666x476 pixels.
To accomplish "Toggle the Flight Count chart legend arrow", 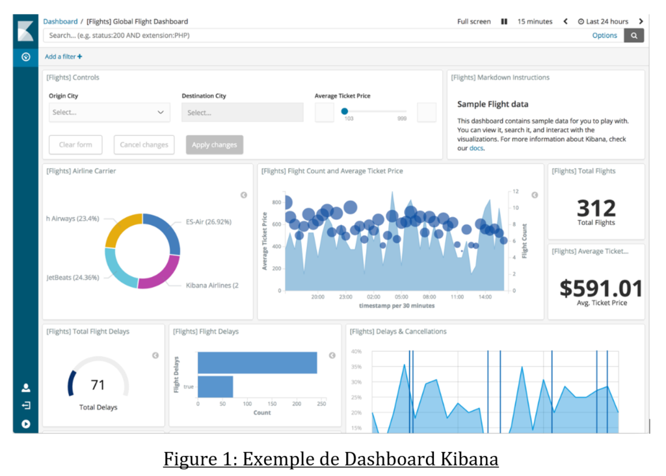I will [535, 195].
